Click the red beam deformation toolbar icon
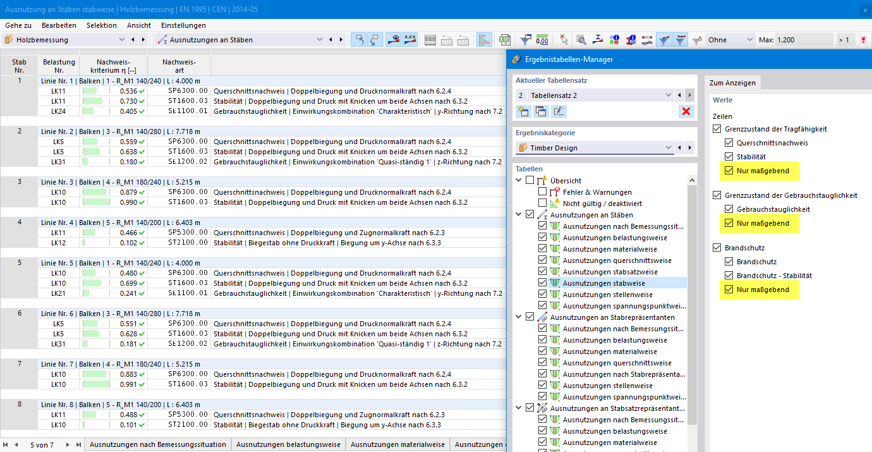This screenshot has height=452, width=872. (647, 40)
